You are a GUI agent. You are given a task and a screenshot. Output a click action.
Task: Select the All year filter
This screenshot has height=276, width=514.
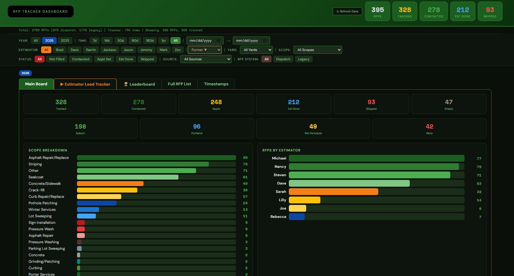click(x=36, y=40)
